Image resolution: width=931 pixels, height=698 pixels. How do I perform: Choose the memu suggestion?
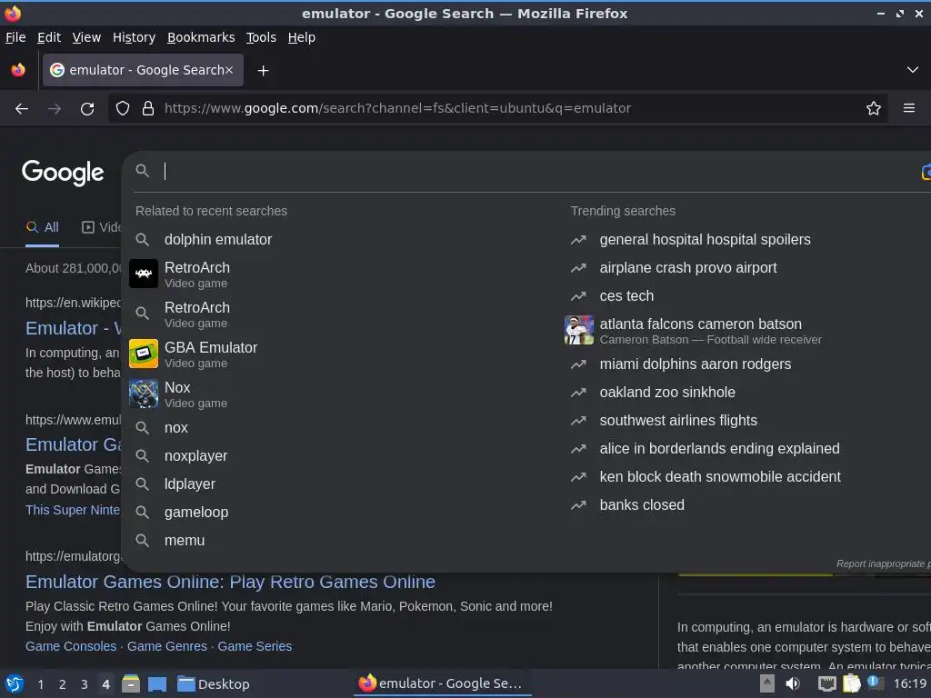(x=185, y=541)
